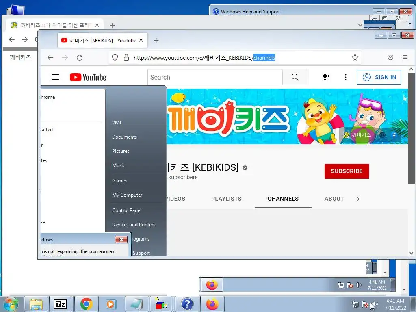Open Windows Explorer from taskbar
Screen dimensions: 416x312
coord(36,304)
